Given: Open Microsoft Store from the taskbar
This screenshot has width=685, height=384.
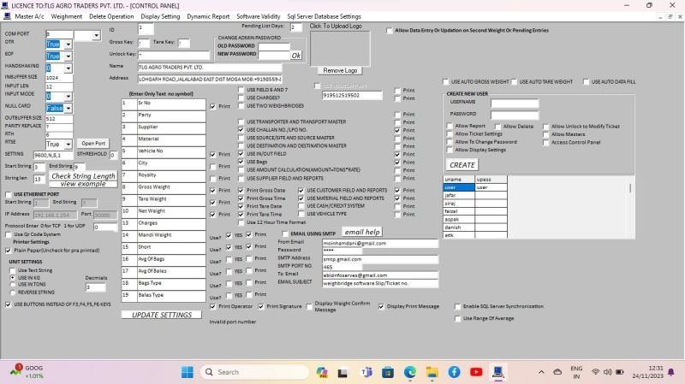Looking at the screenshot, I should [x=388, y=372].
